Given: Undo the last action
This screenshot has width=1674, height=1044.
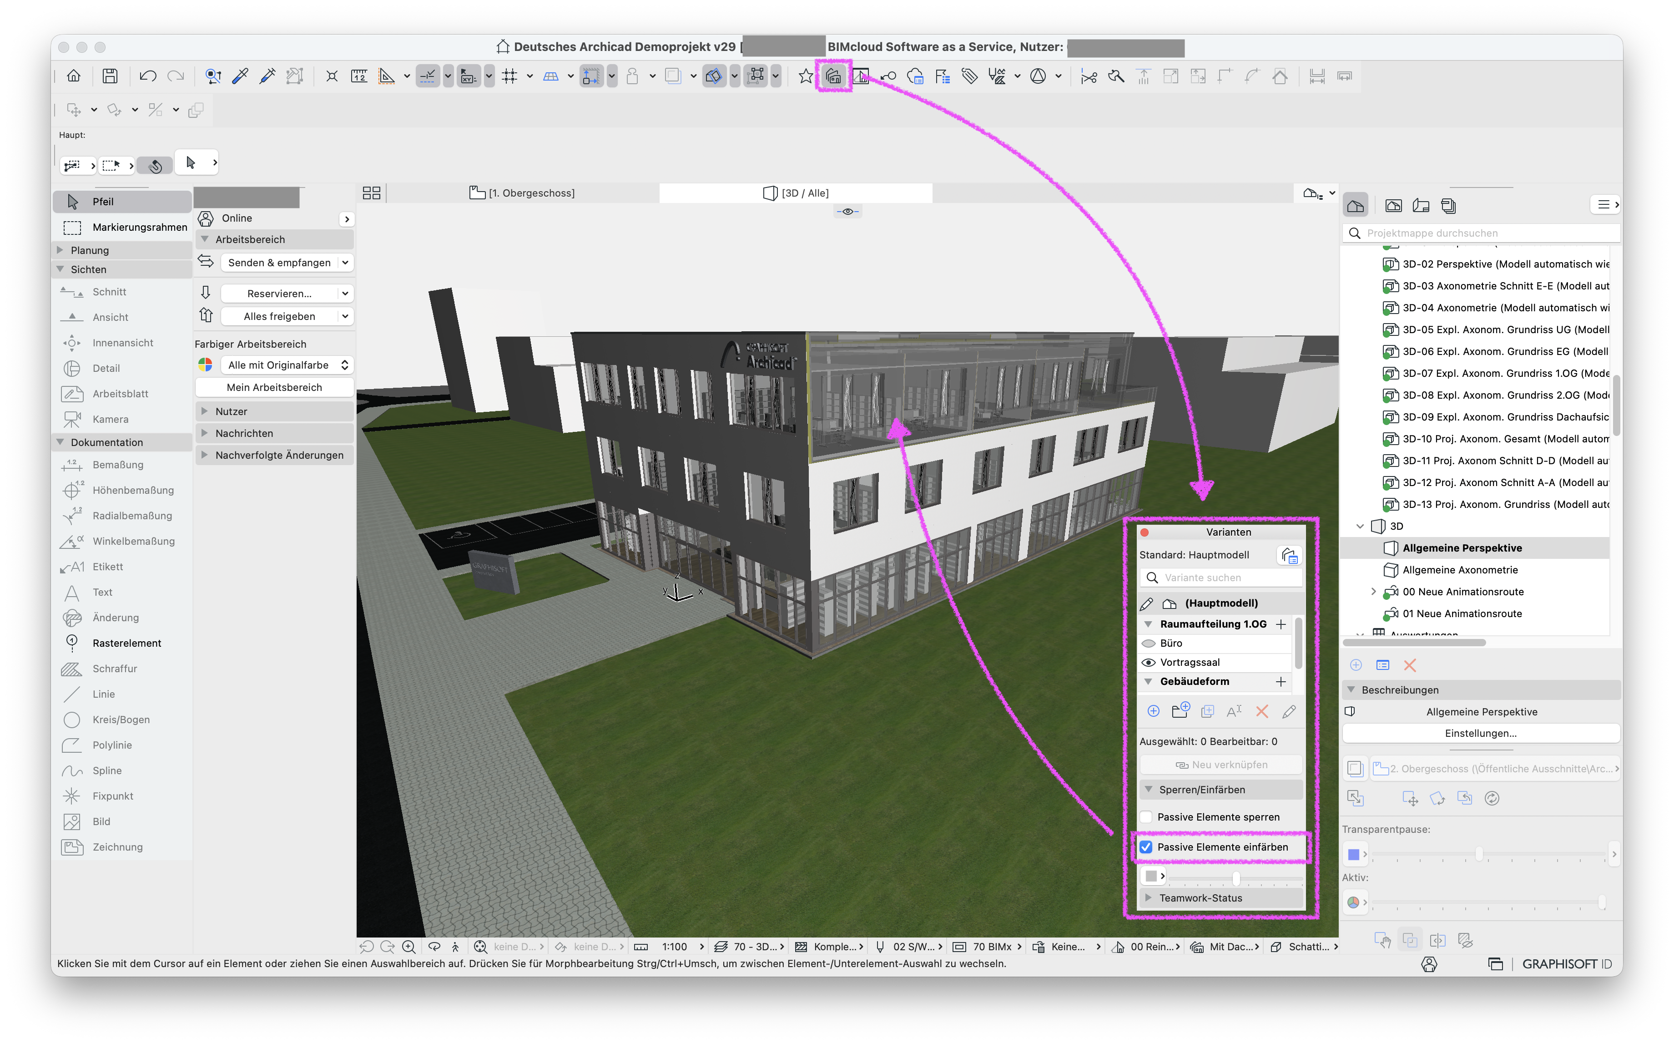Looking at the screenshot, I should (x=147, y=76).
